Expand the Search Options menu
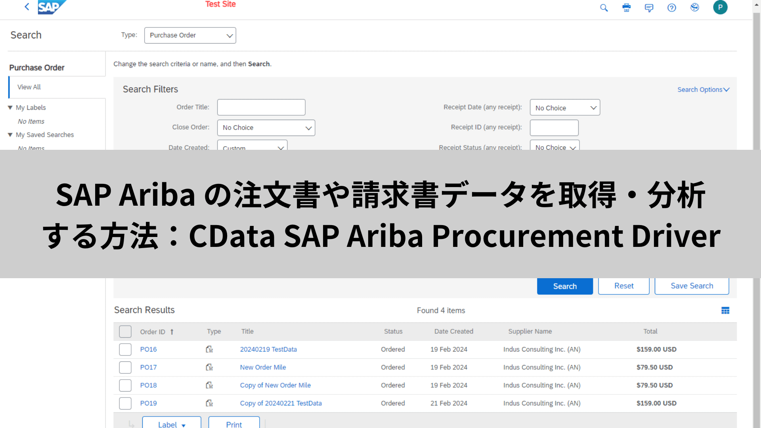 pos(704,90)
